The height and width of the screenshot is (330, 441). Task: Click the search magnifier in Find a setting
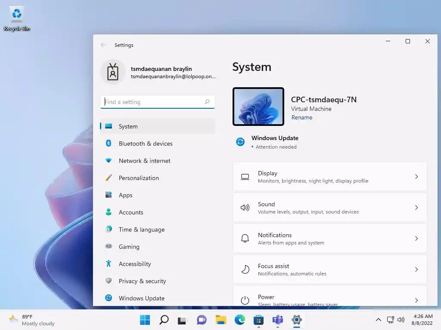(207, 102)
